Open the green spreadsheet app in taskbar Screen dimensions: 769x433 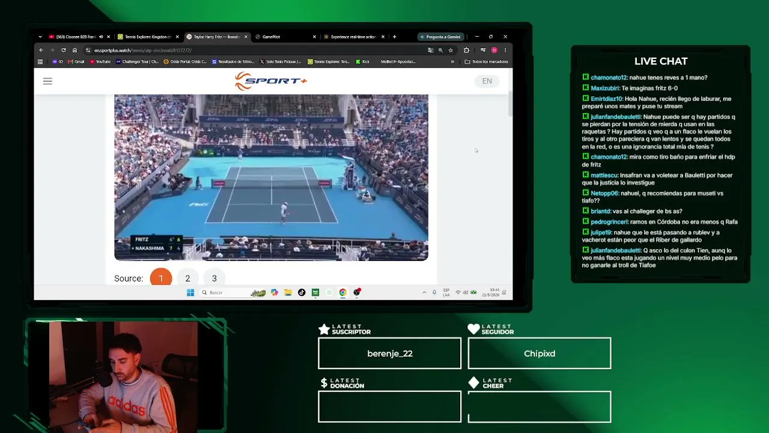point(315,292)
